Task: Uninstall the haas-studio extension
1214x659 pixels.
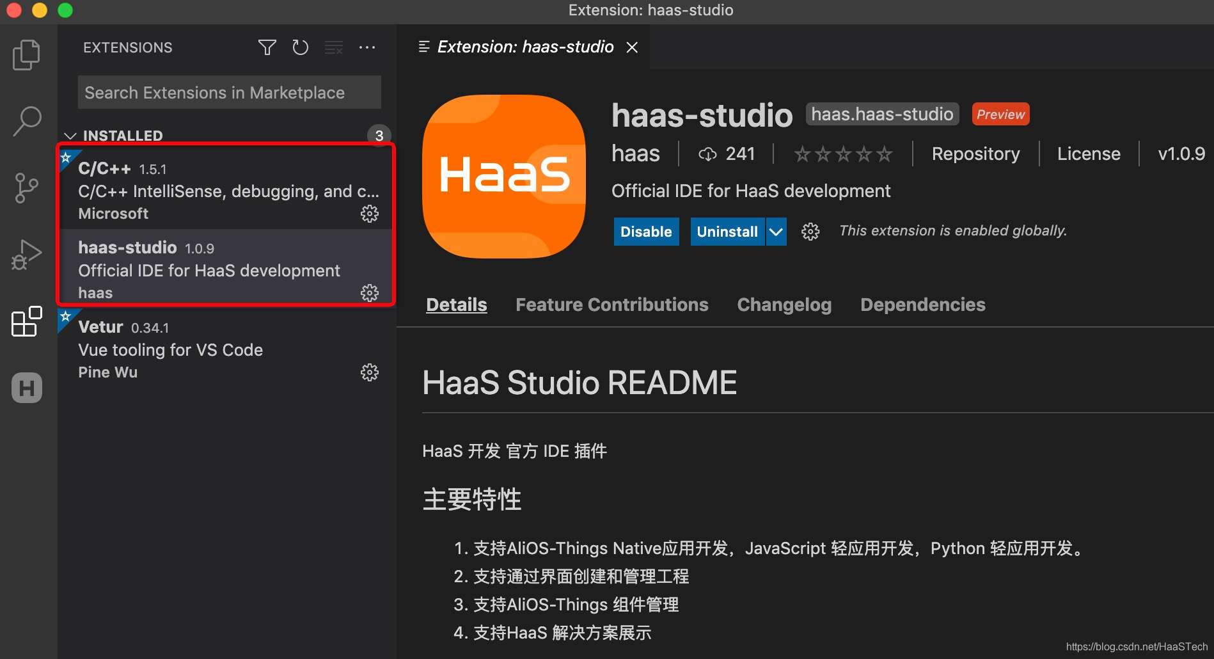Action: [727, 232]
